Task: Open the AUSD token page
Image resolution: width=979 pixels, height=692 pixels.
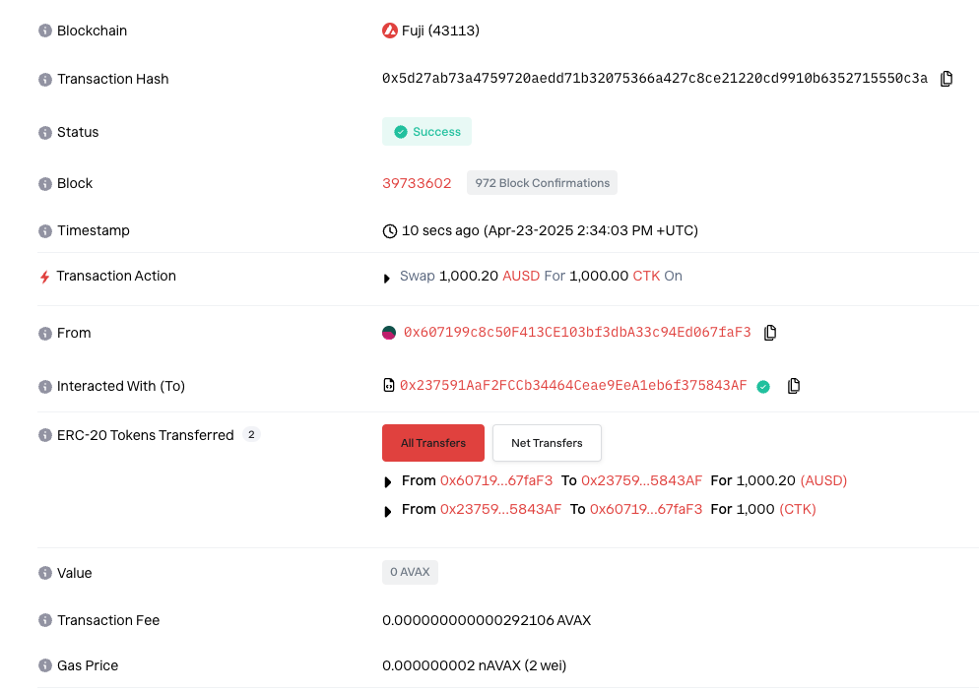Action: click(822, 480)
